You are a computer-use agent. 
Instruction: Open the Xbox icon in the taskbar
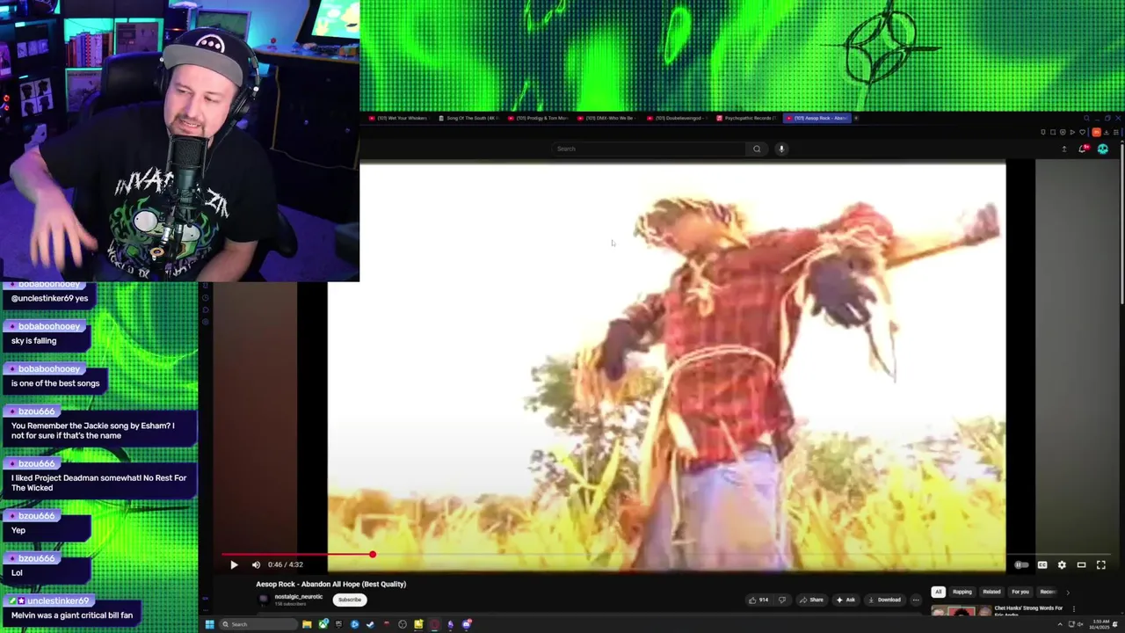(323, 624)
